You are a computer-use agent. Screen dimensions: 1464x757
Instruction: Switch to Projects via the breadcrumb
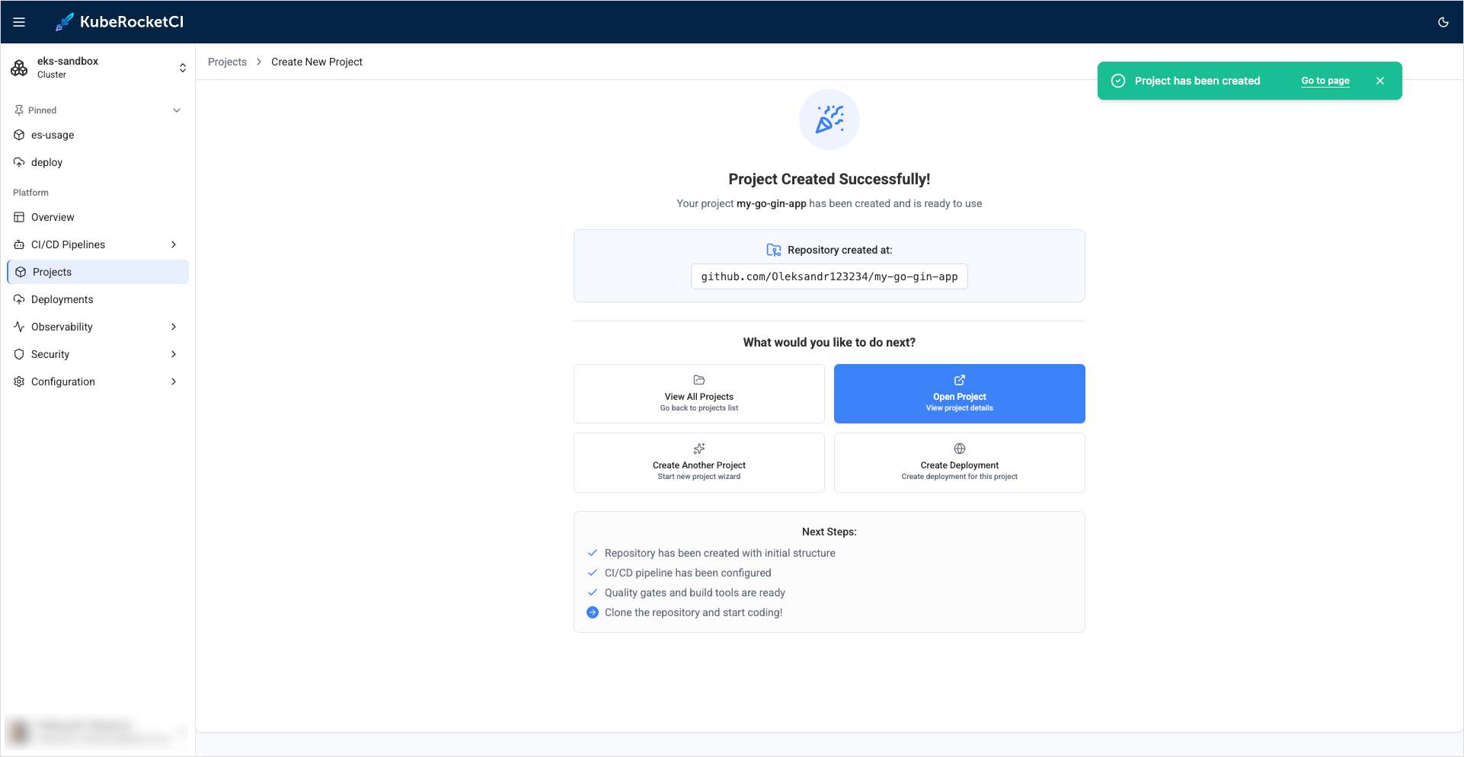click(x=227, y=62)
